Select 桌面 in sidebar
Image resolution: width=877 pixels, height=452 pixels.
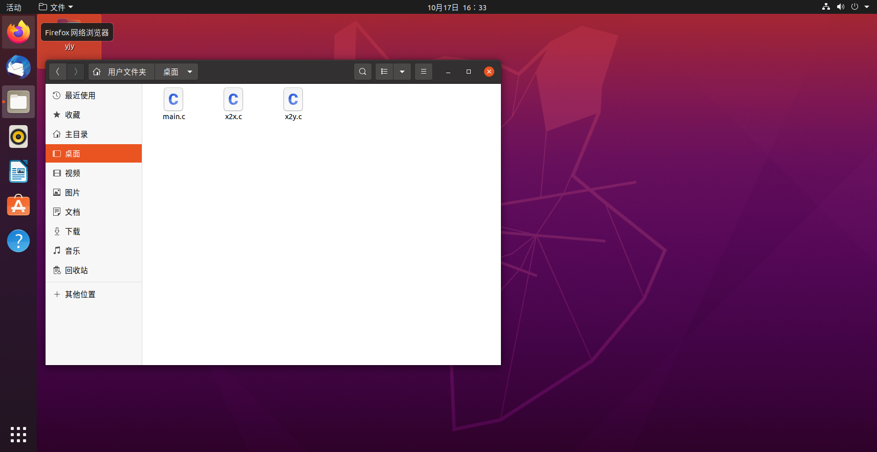pos(94,153)
